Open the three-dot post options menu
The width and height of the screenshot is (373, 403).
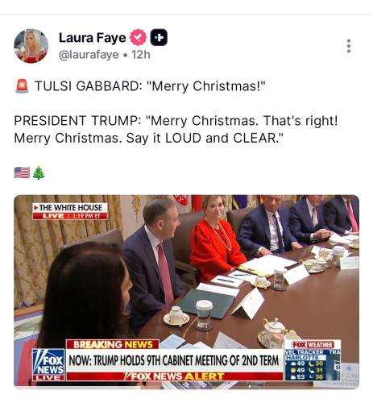pos(349,46)
